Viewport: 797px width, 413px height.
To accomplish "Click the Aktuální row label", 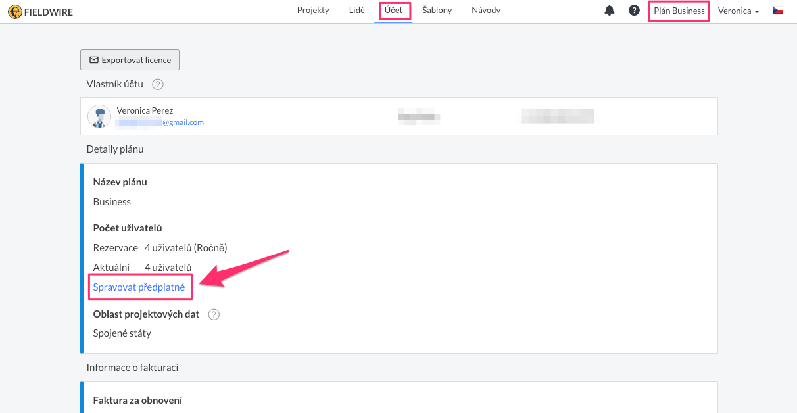I will click(112, 268).
